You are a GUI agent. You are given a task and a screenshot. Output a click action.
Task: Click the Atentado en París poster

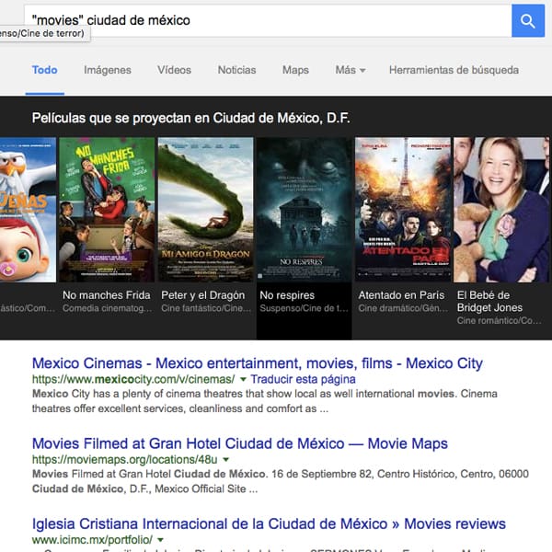coord(402,210)
